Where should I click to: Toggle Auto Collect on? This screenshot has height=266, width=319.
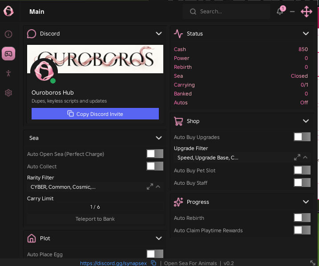155,166
